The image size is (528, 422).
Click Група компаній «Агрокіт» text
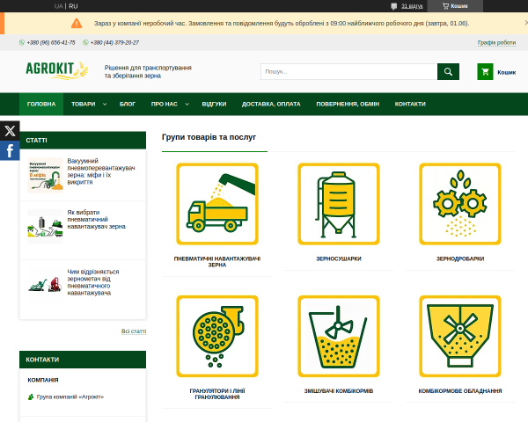coord(70,397)
